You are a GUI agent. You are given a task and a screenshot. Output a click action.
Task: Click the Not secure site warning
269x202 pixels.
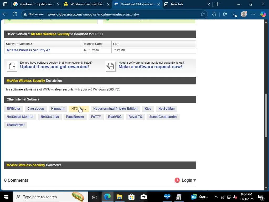point(34,14)
